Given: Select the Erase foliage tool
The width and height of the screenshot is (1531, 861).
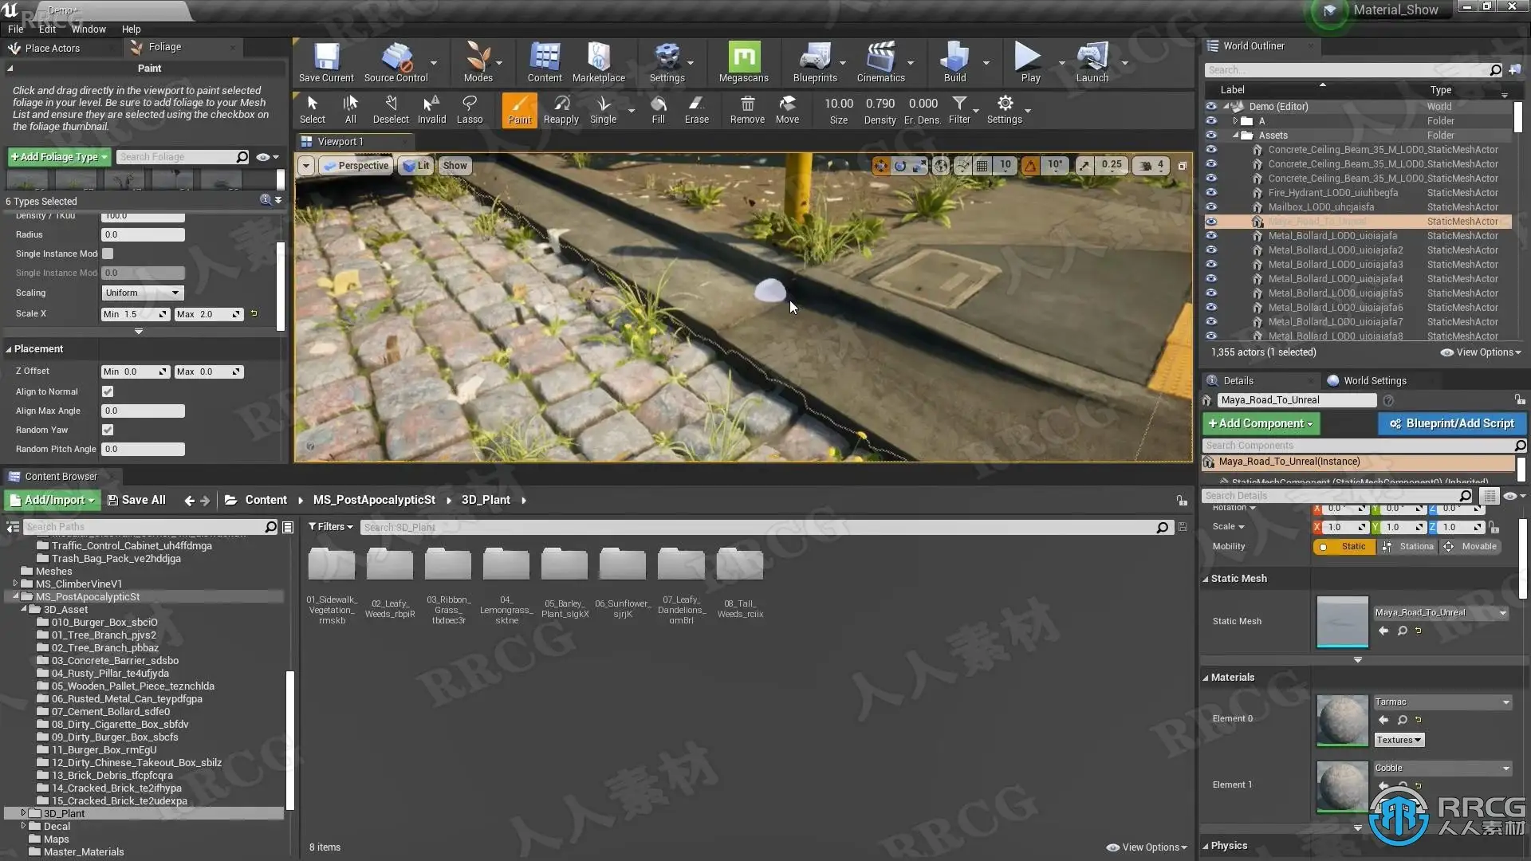Looking at the screenshot, I should tap(696, 109).
